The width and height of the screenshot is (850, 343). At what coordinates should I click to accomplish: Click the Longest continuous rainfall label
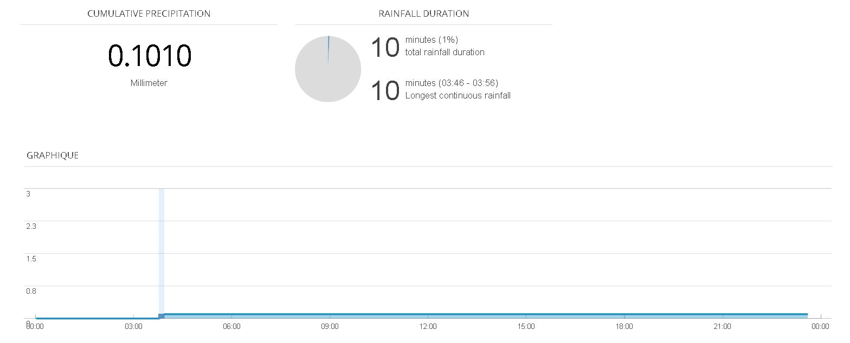point(458,96)
